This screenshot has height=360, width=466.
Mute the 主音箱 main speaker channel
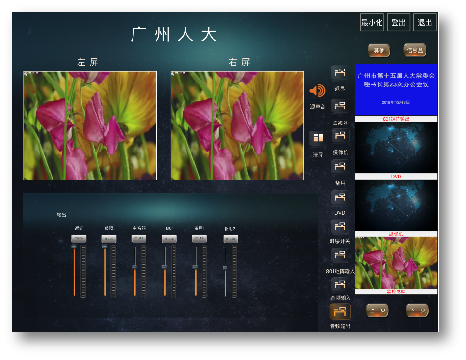pyautogui.click(x=139, y=238)
